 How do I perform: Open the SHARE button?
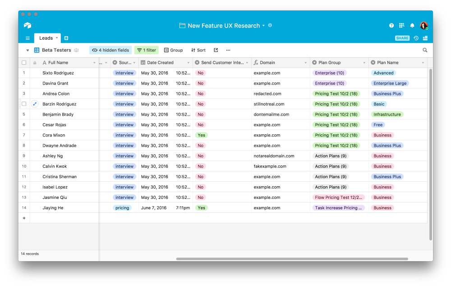coord(402,38)
